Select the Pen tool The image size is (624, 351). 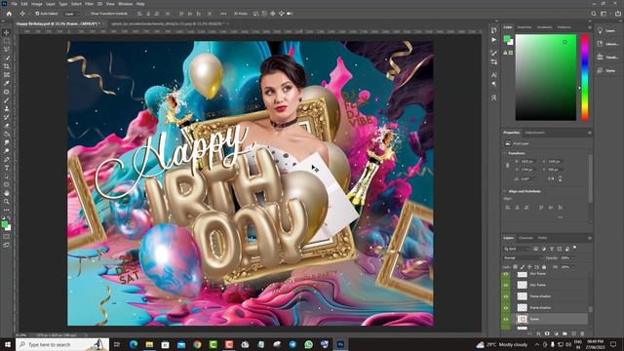tap(7, 160)
